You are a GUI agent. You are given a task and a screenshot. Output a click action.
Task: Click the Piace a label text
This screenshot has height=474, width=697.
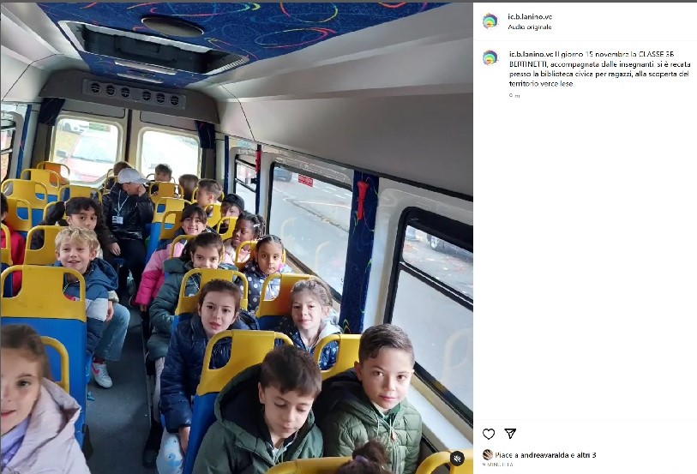click(507, 455)
